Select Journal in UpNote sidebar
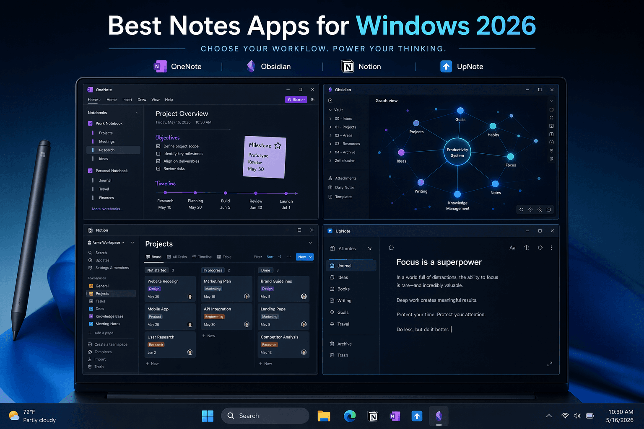This screenshot has height=429, width=644. point(351,266)
